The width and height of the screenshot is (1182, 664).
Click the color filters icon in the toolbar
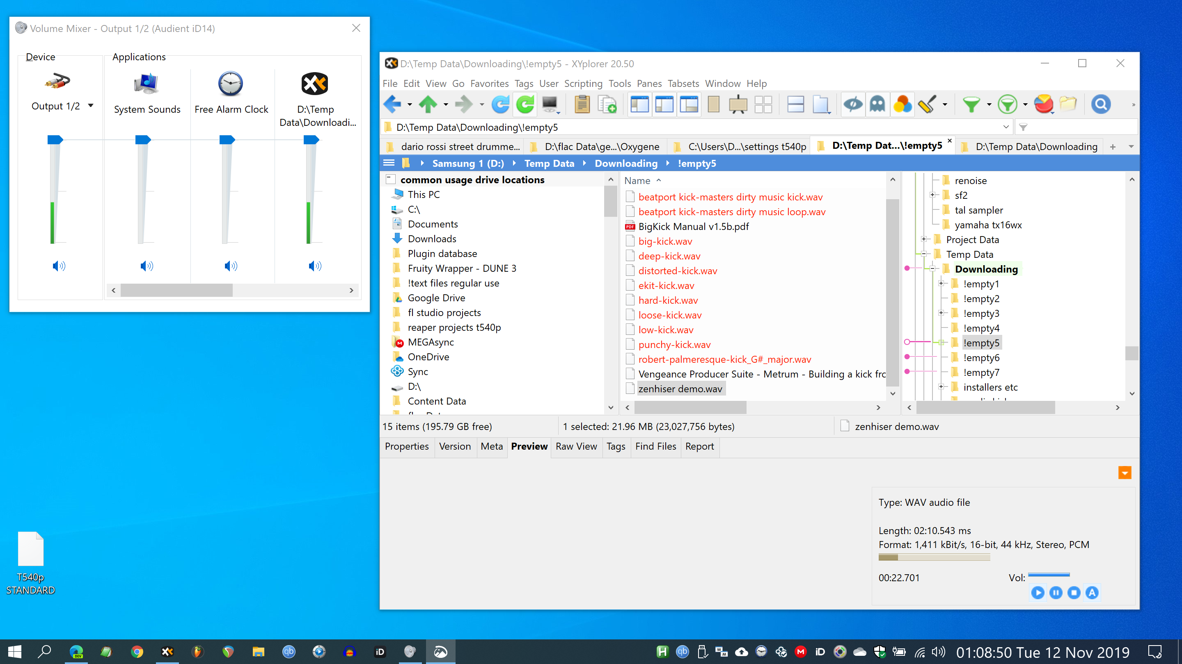[x=903, y=104]
